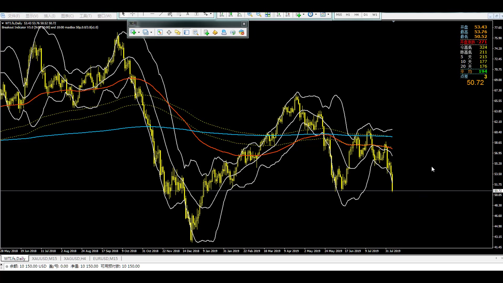The image size is (503, 283).
Task: Close the terminal panel X
Action: pos(1,265)
